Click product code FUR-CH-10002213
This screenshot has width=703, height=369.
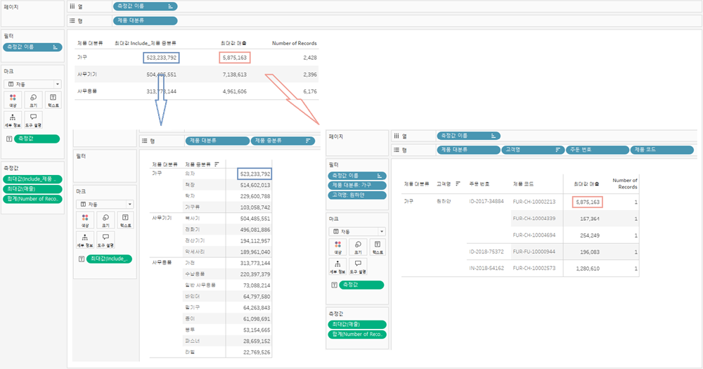tap(534, 202)
